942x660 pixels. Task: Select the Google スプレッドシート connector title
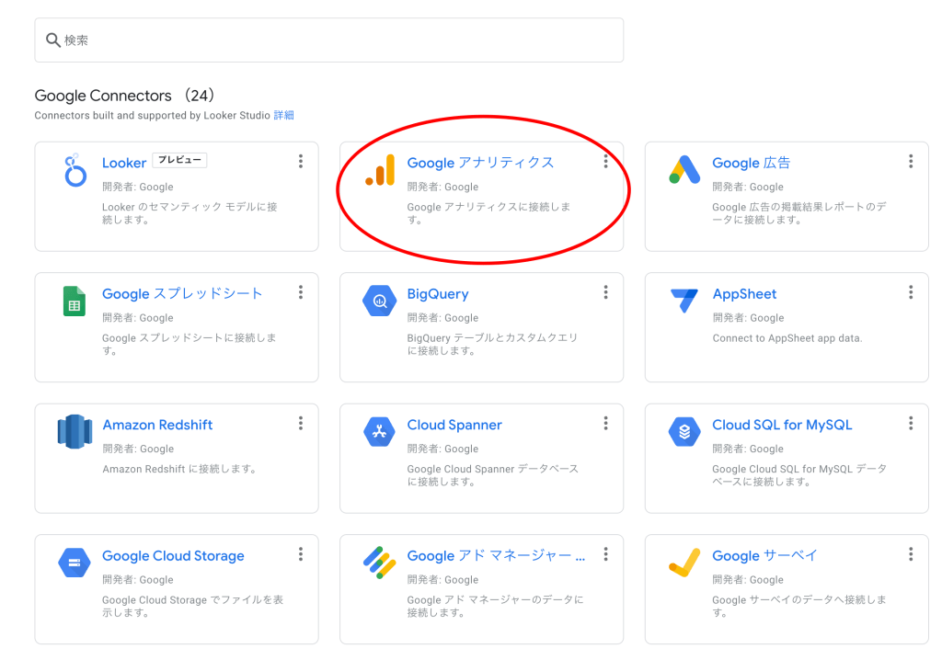point(183,293)
